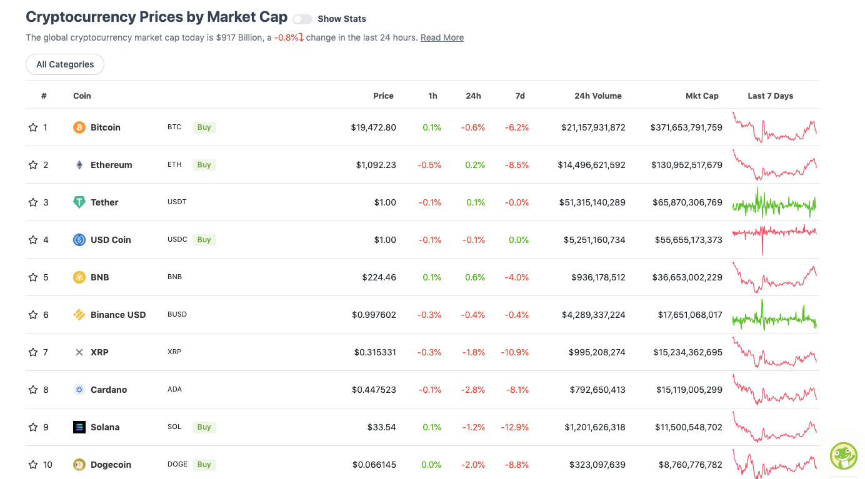Sort table by 7d column header
Screen dimensions: 865x479
520,96
